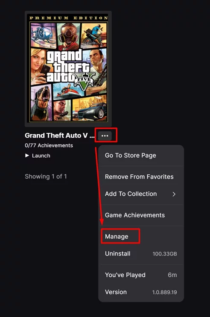210x317 pixels.
Task: Select the You've Played row
Action: [x=141, y=275]
